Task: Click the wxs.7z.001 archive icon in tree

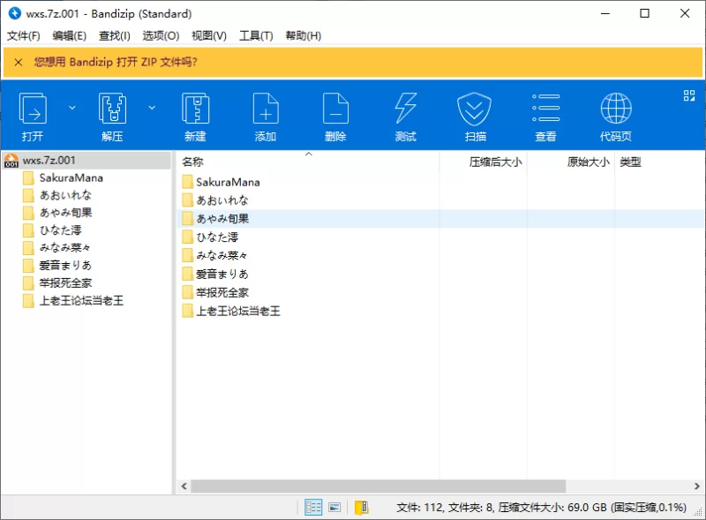Action: point(11,161)
